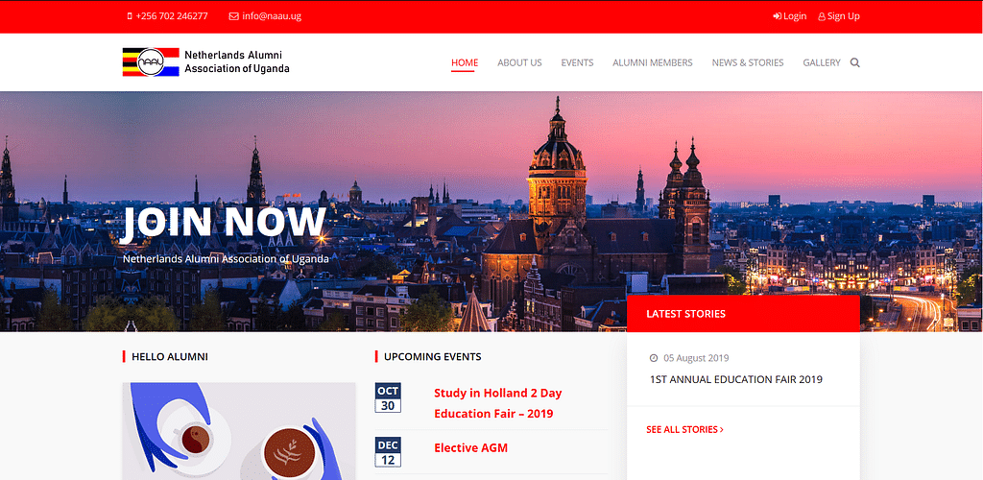Click See All Stories link

point(684,430)
